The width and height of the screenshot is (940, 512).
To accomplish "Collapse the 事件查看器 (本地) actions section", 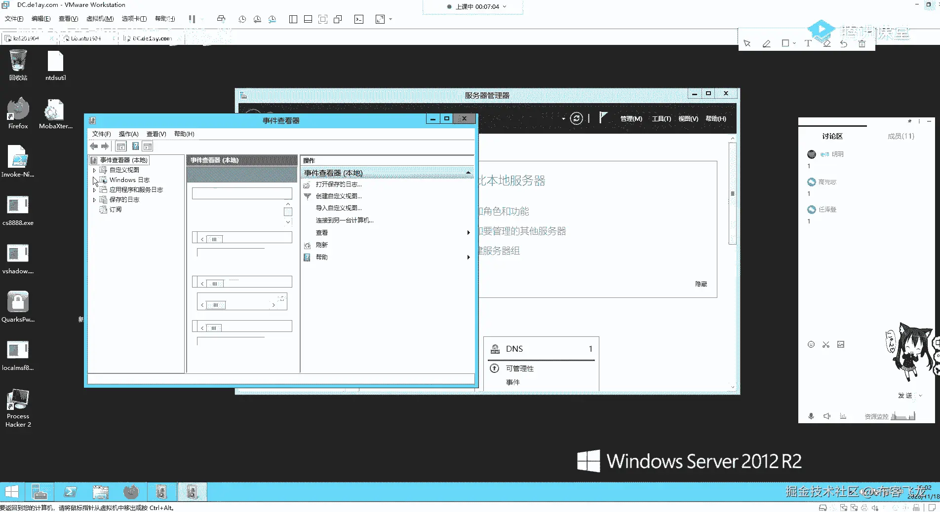I will click(468, 173).
